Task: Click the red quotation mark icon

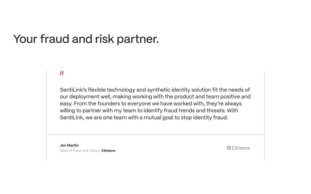Action: 62,73
